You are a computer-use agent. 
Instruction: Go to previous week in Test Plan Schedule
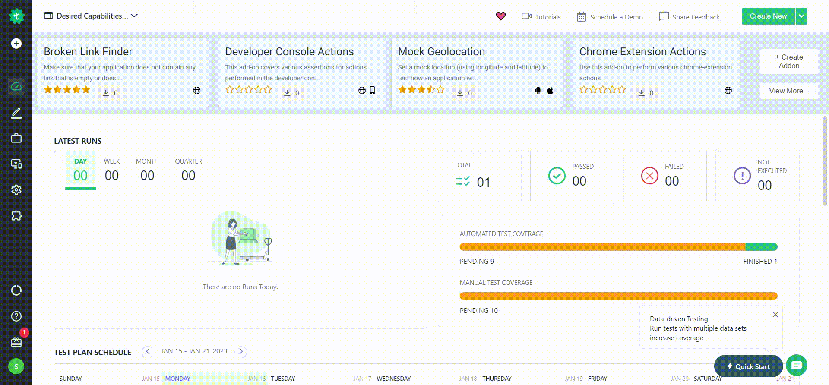click(x=148, y=352)
